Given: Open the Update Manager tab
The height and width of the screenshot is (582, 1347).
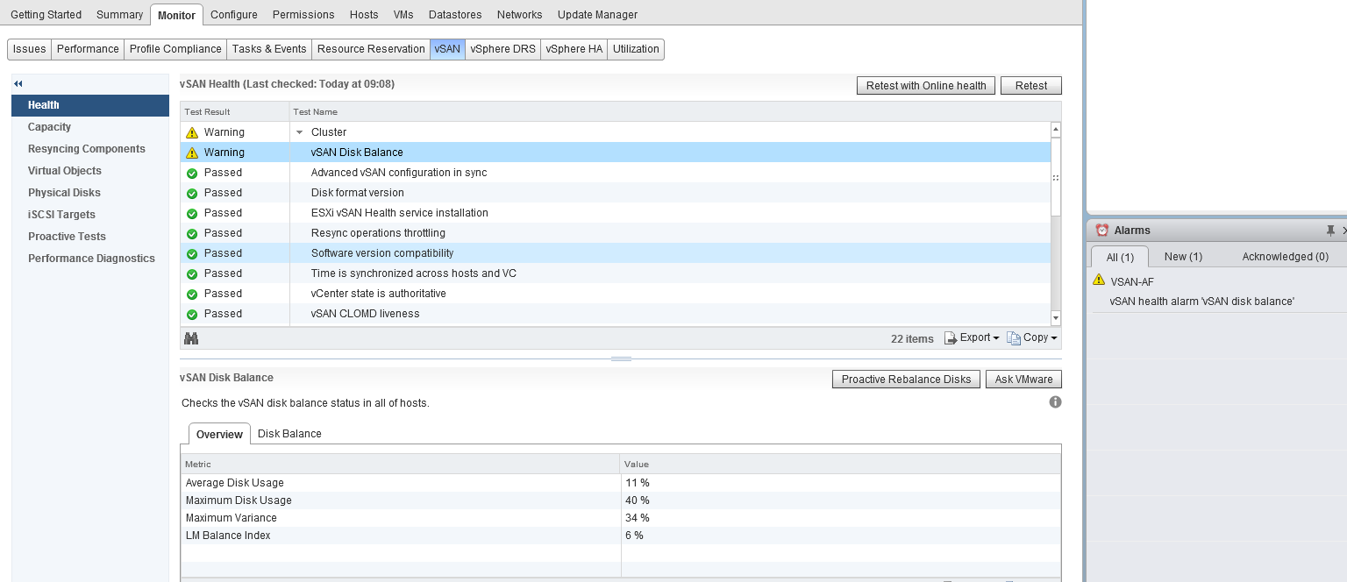Looking at the screenshot, I should coord(597,15).
